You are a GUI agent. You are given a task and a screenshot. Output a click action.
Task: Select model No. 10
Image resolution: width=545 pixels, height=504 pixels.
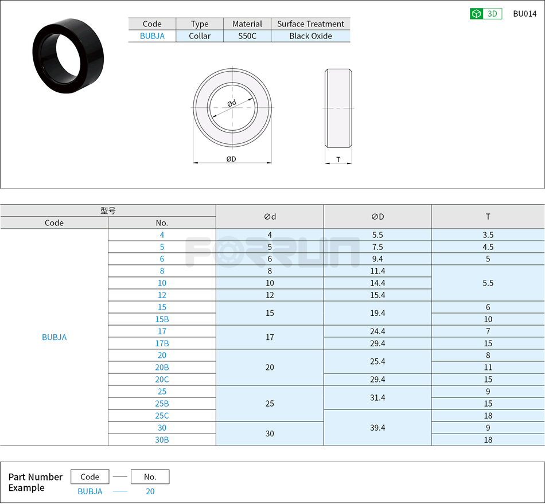162,283
